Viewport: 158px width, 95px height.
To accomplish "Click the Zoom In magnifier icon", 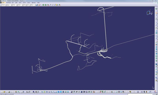I will coord(52,92).
